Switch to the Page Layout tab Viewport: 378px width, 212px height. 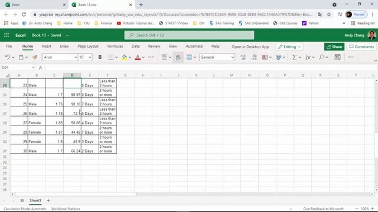point(88,46)
